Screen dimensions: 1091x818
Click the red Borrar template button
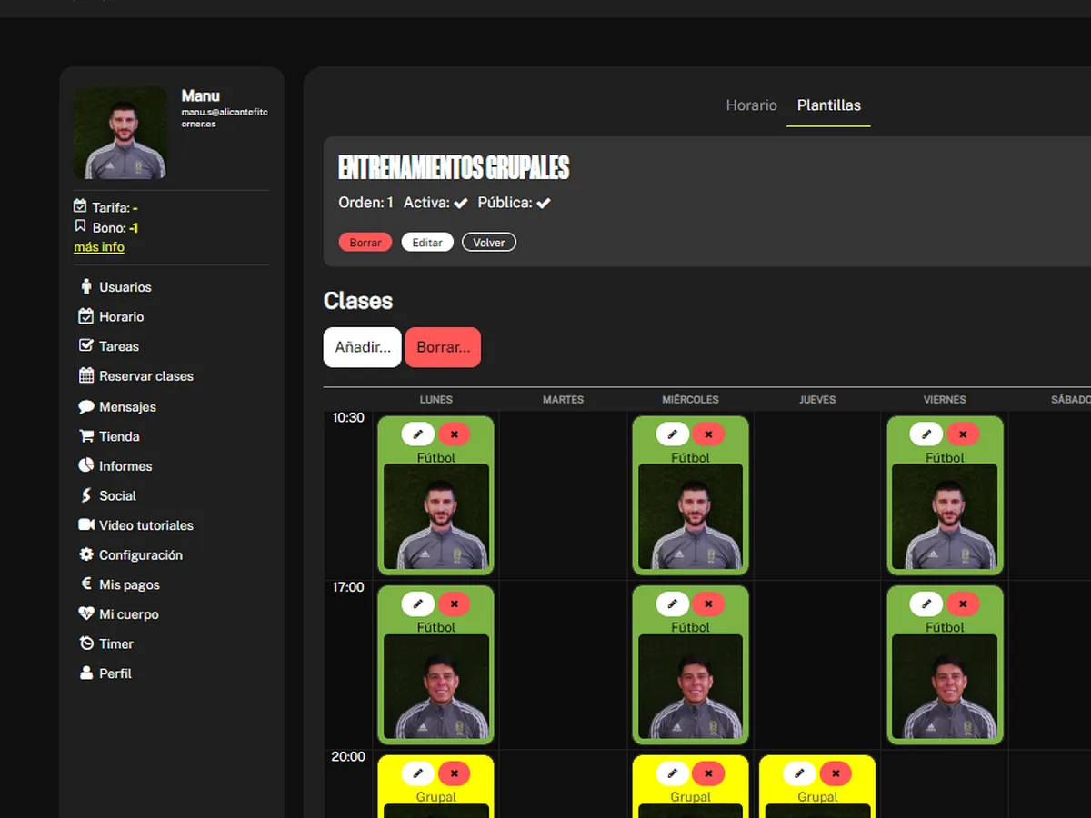click(365, 243)
